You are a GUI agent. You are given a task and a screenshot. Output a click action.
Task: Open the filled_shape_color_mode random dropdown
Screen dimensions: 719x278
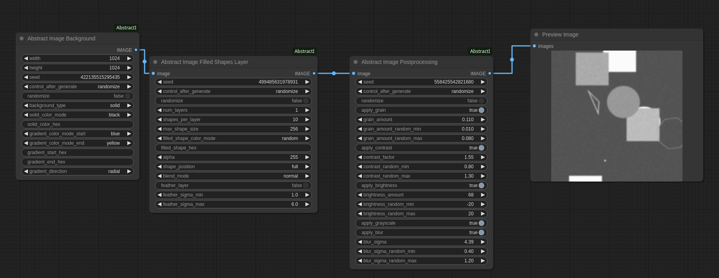click(233, 138)
